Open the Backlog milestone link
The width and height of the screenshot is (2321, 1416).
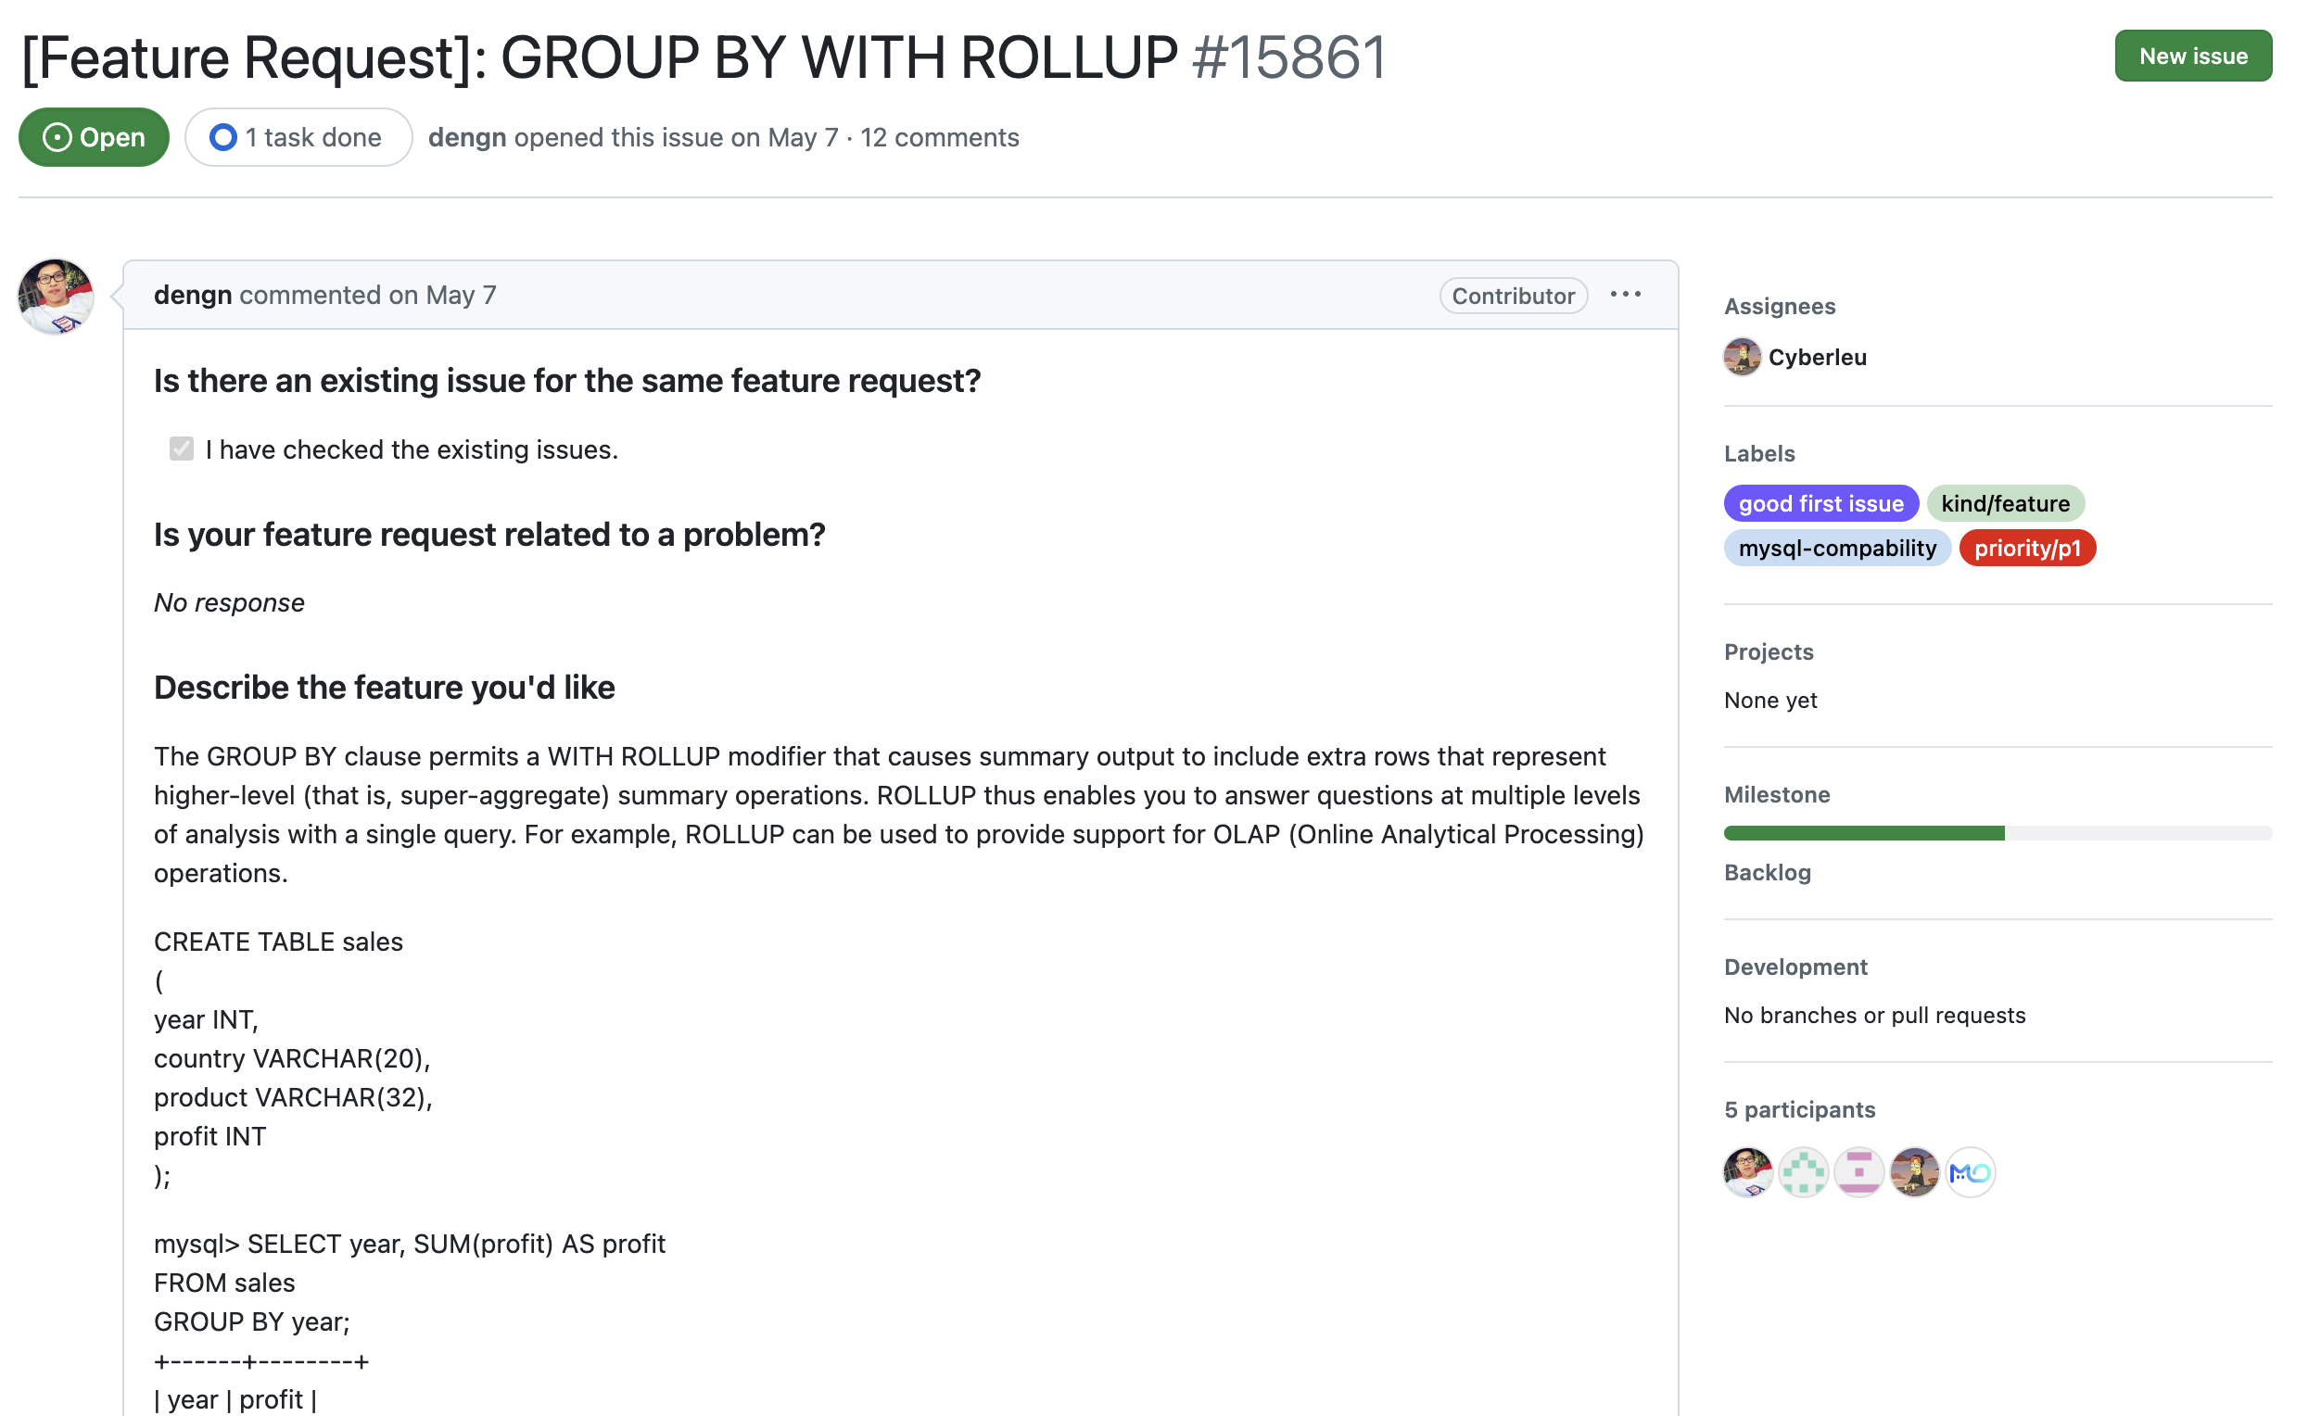[1767, 872]
